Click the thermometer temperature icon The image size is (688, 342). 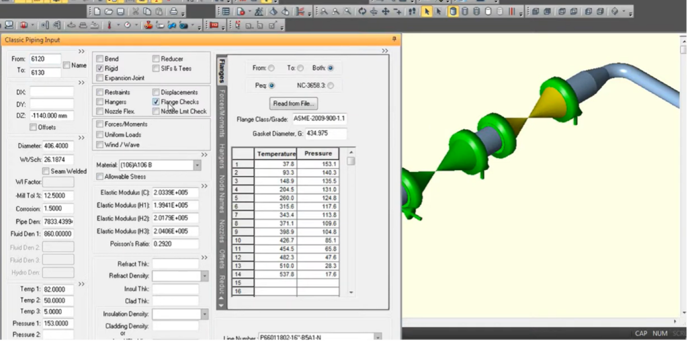click(x=110, y=26)
